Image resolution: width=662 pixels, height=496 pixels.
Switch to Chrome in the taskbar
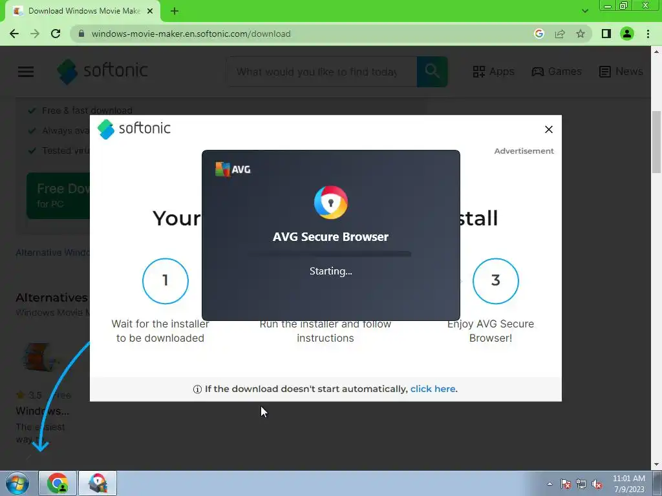58,483
